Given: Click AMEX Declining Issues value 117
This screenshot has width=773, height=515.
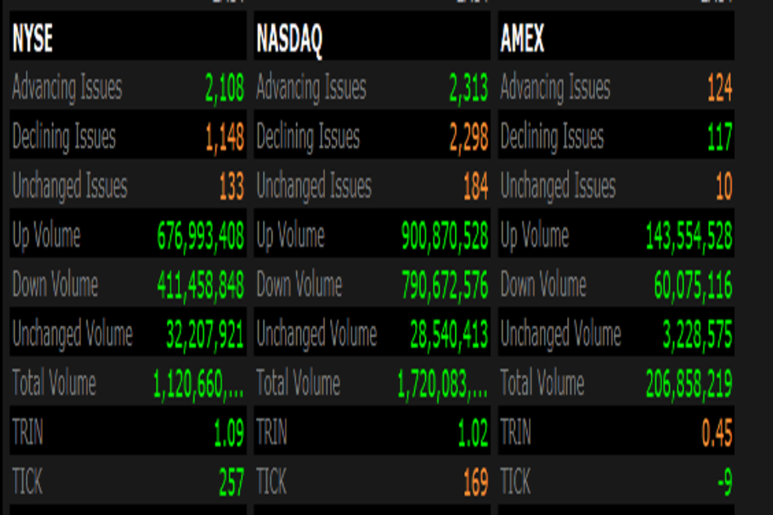Looking at the screenshot, I should (720, 138).
